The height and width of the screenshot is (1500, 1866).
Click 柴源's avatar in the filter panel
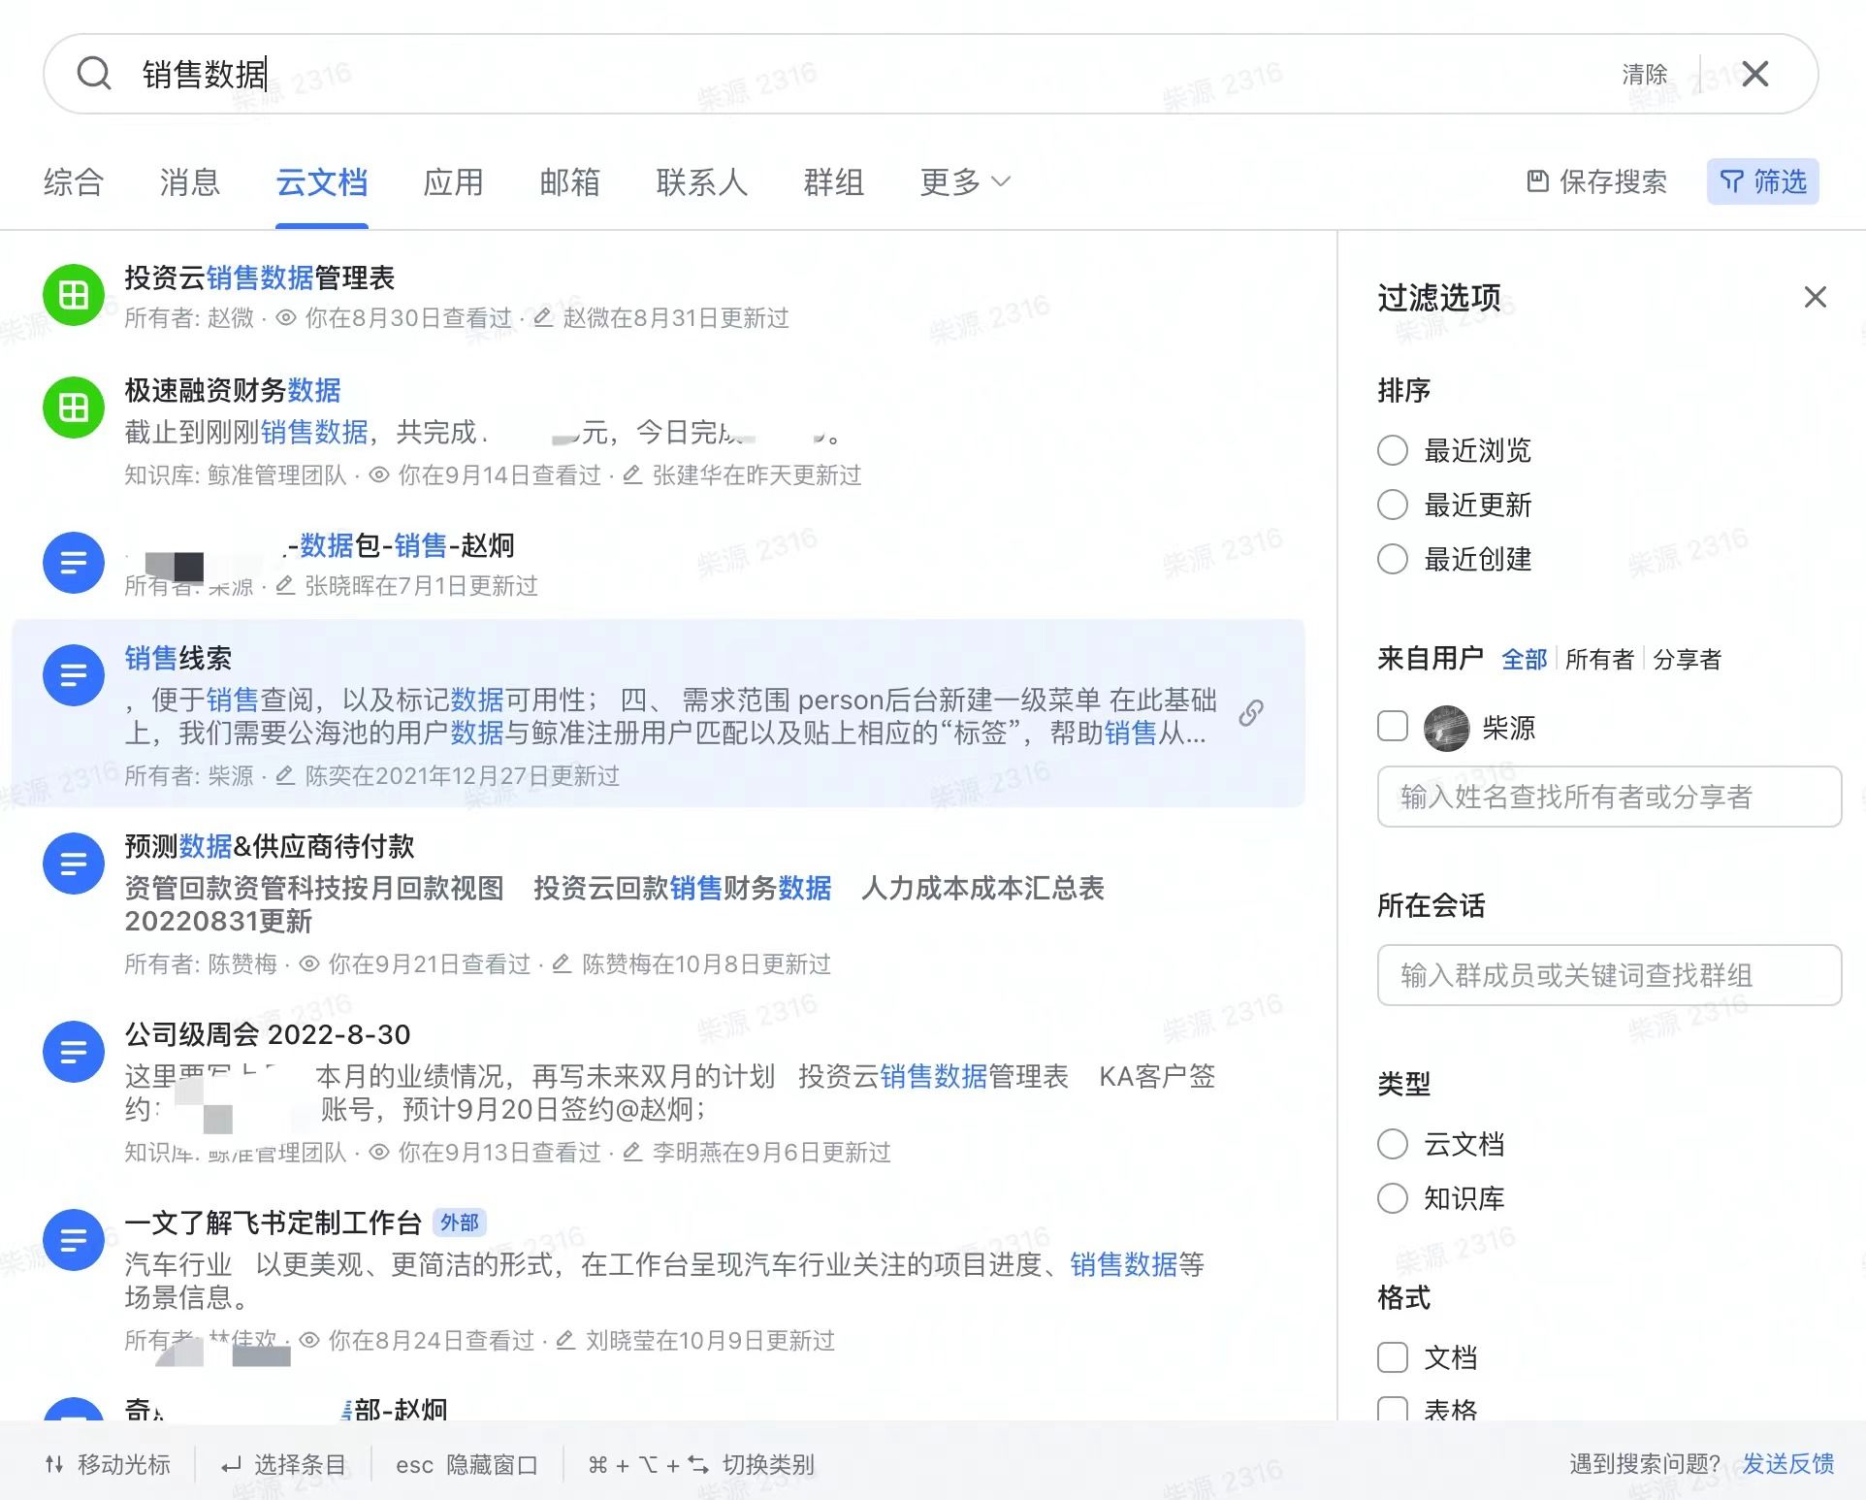[x=1445, y=728]
